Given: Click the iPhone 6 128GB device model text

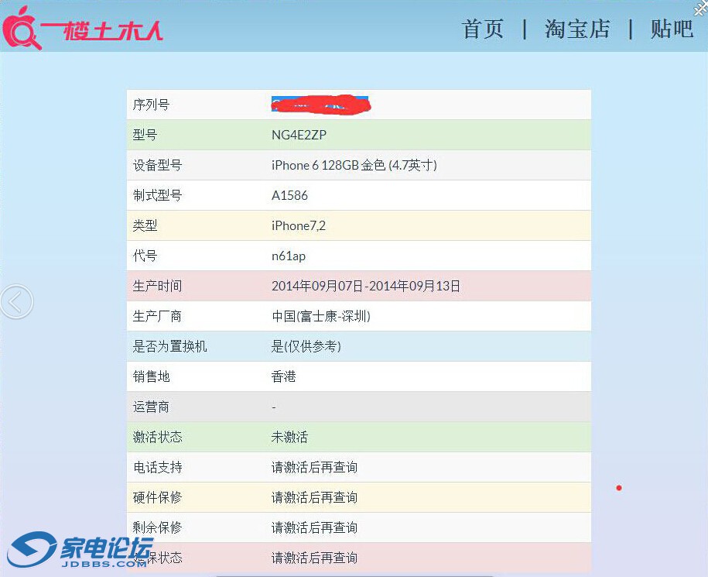Looking at the screenshot, I should (354, 165).
